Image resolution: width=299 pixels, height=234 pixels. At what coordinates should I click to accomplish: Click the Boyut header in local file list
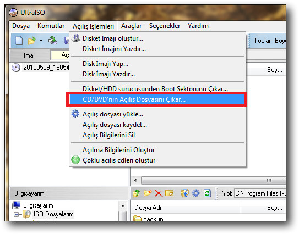(264, 208)
